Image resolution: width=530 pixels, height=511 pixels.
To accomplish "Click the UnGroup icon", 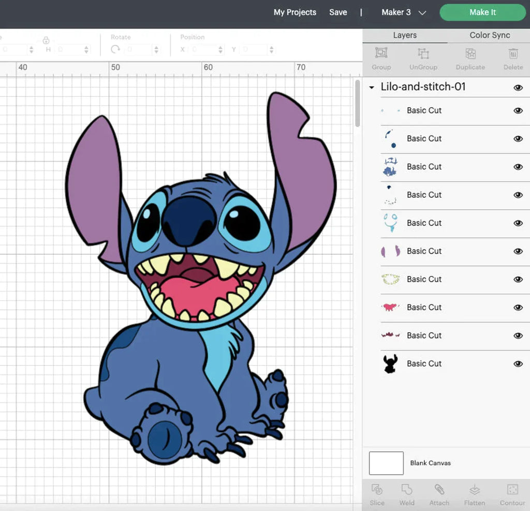I will [x=423, y=54].
